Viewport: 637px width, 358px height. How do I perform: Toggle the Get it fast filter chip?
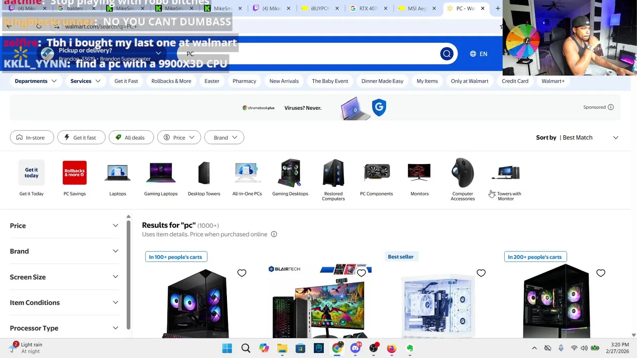[x=81, y=138]
